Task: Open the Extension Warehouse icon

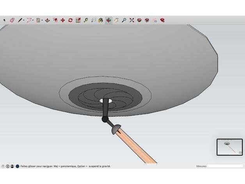Action: pos(147,20)
